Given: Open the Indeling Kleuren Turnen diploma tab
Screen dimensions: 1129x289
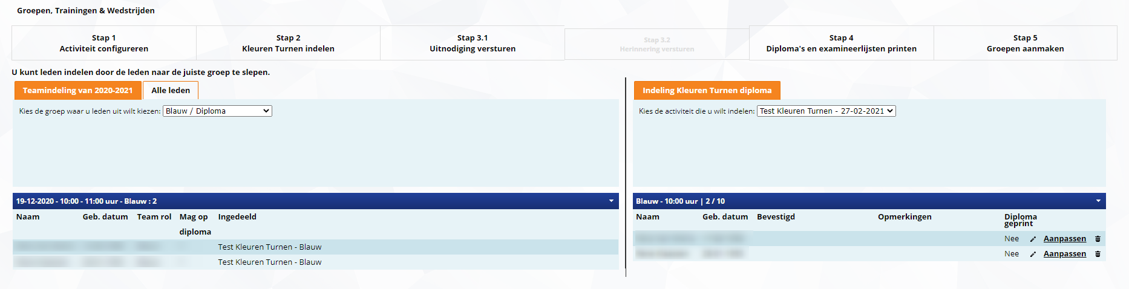Looking at the screenshot, I should 707,91.
